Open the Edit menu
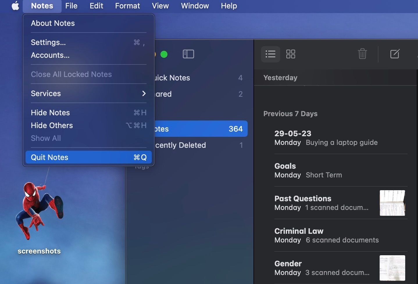Screen dimensions: 418x284 pyautogui.click(x=96, y=6)
